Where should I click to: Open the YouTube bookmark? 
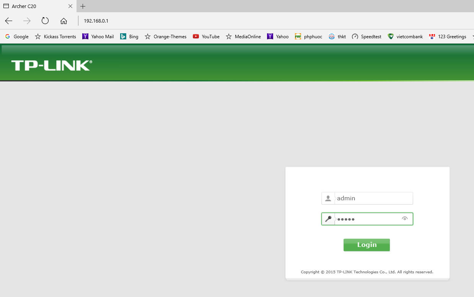click(x=206, y=37)
